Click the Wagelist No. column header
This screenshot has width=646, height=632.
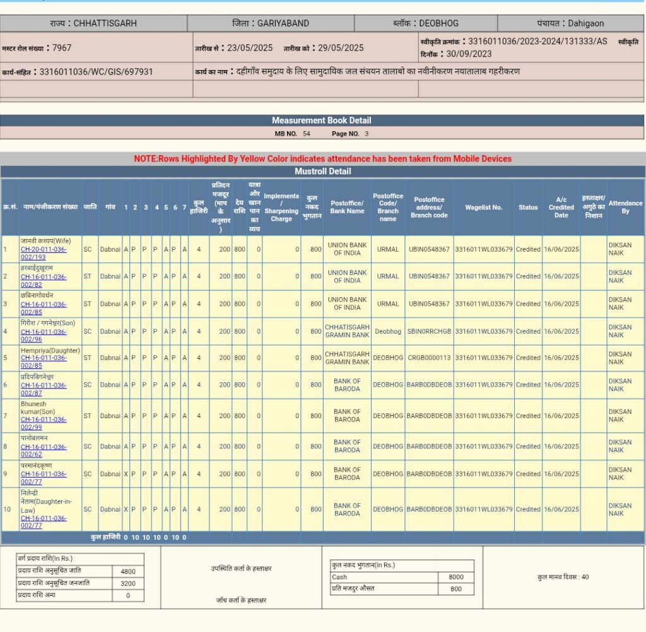483,208
